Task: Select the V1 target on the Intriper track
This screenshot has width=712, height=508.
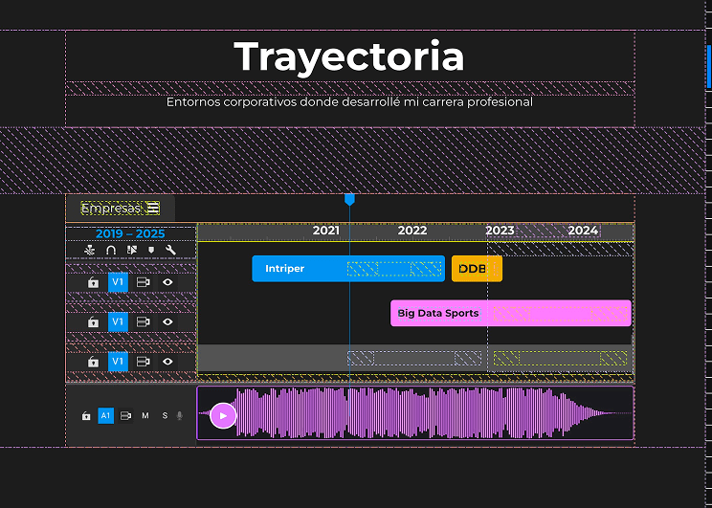Action: pos(118,283)
